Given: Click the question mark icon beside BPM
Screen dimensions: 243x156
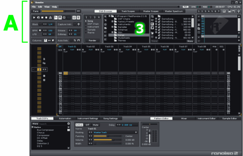Looking at the screenshot, I should 40,30.
